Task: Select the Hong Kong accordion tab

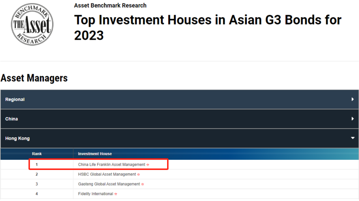Action: (x=180, y=138)
